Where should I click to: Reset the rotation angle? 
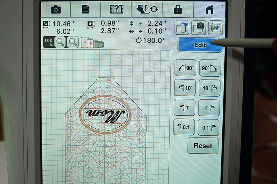click(203, 146)
